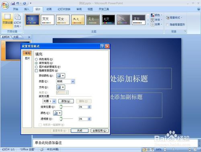Open the 类型 gradient type combo box
Image resolution: width=201 pixels, height=152 pixels.
pyautogui.click(x=66, y=81)
